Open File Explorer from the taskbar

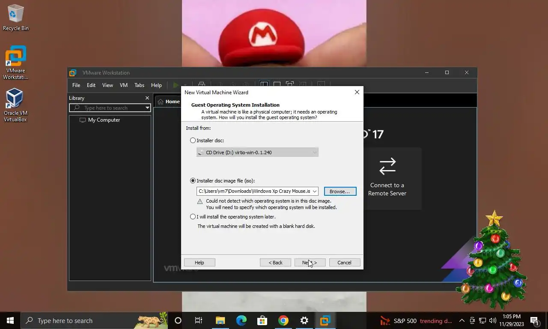tap(220, 320)
